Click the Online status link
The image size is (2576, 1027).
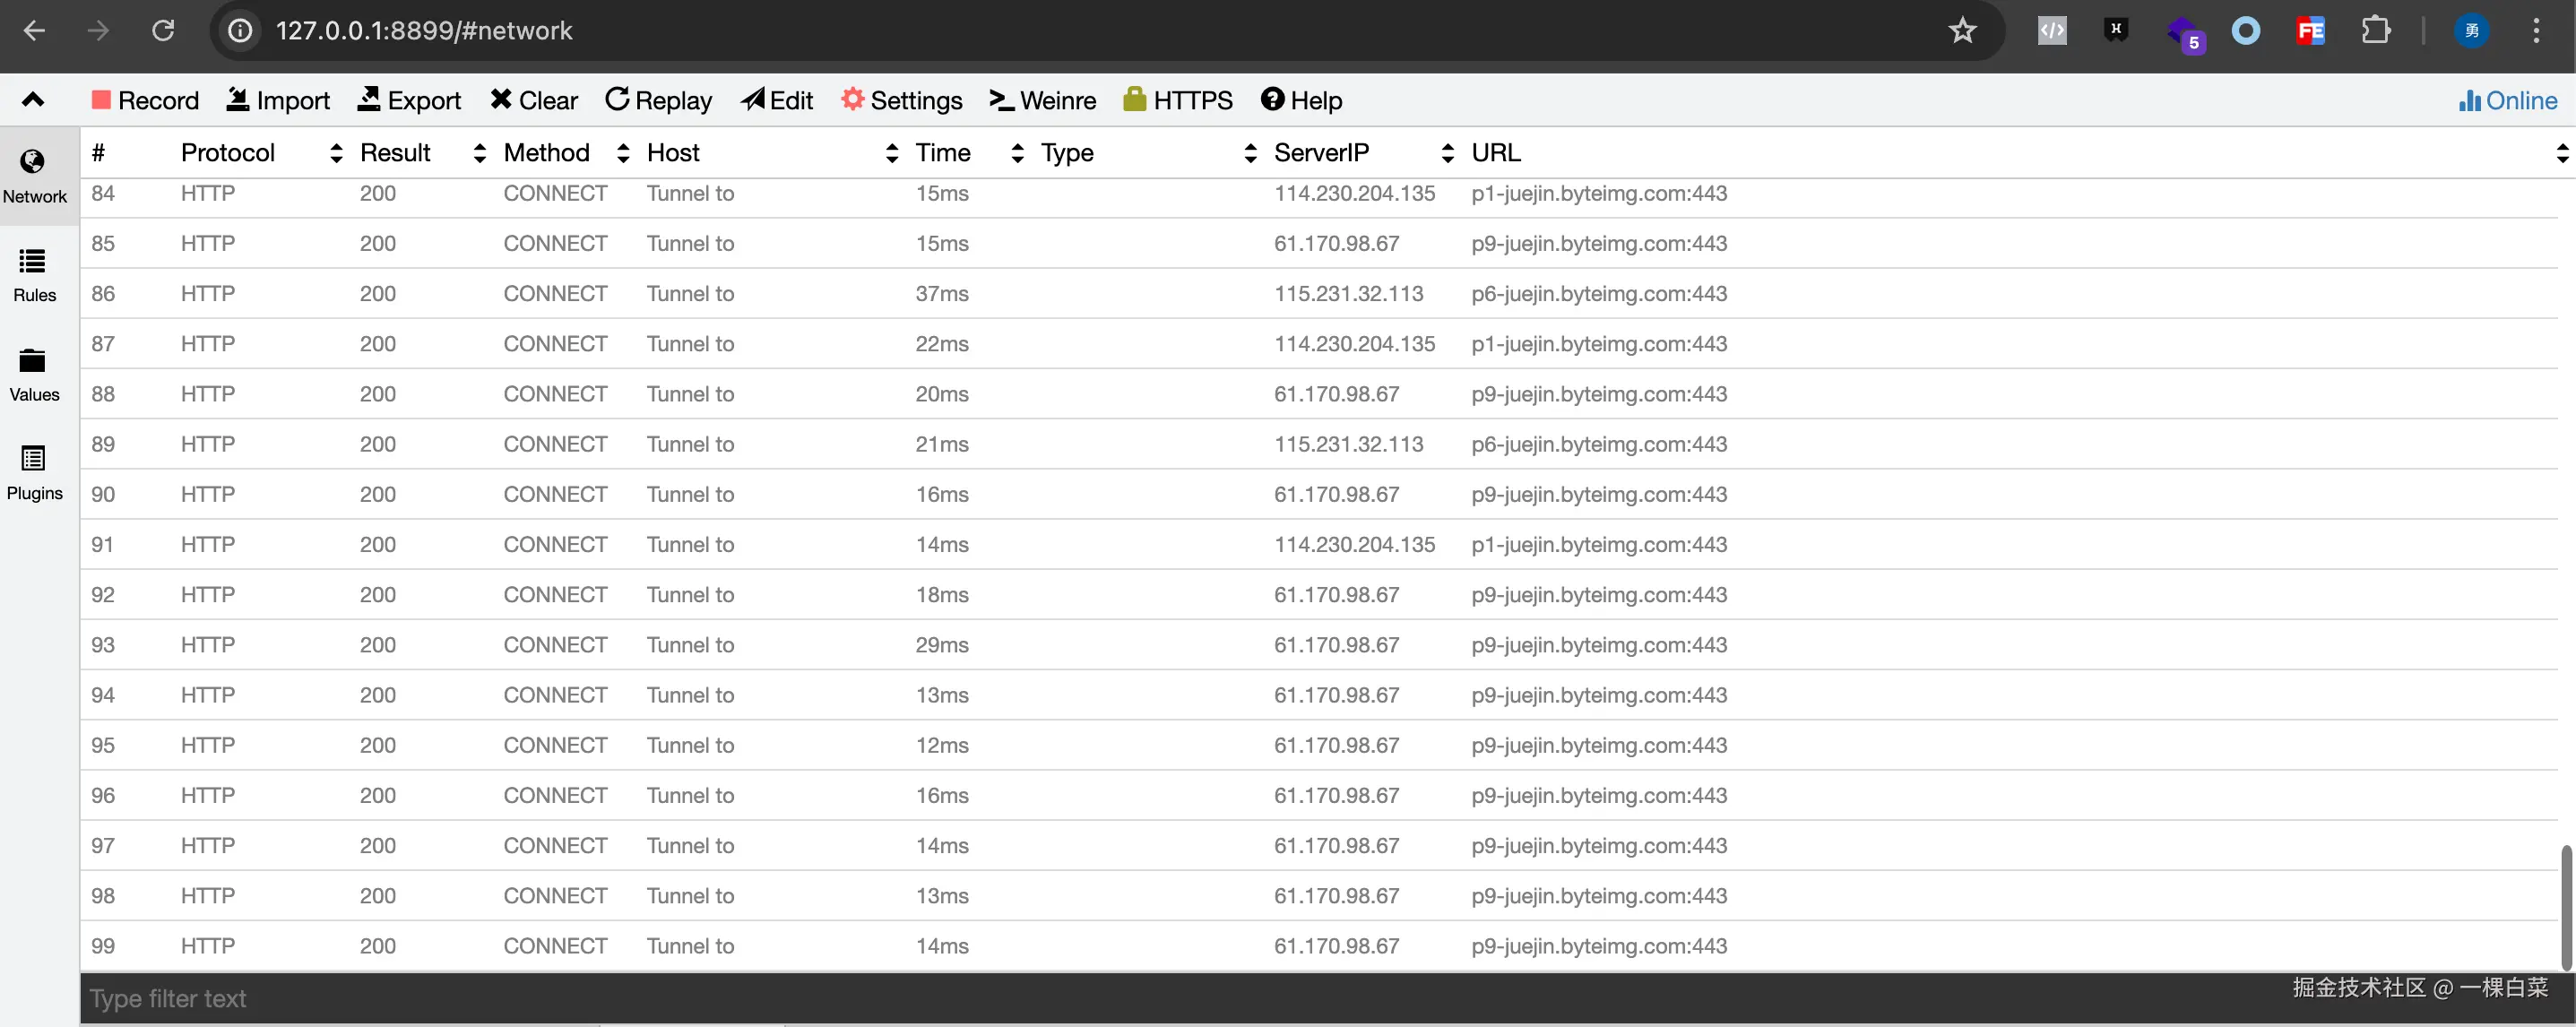tap(2508, 100)
